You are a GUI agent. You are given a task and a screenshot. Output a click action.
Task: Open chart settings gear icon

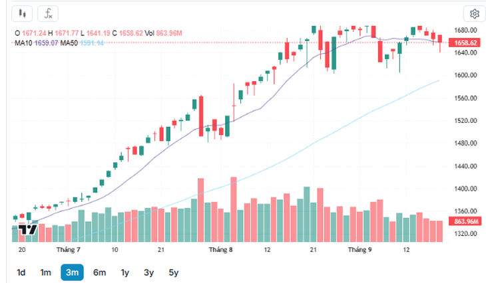coord(474,14)
